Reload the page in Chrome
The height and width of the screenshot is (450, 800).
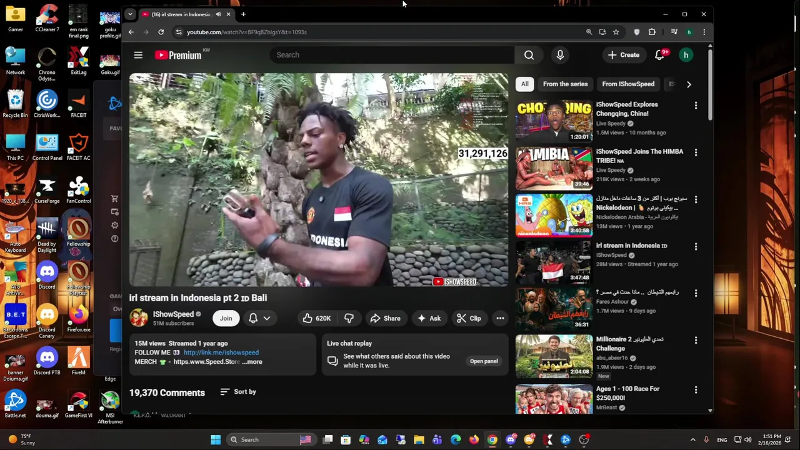point(161,32)
